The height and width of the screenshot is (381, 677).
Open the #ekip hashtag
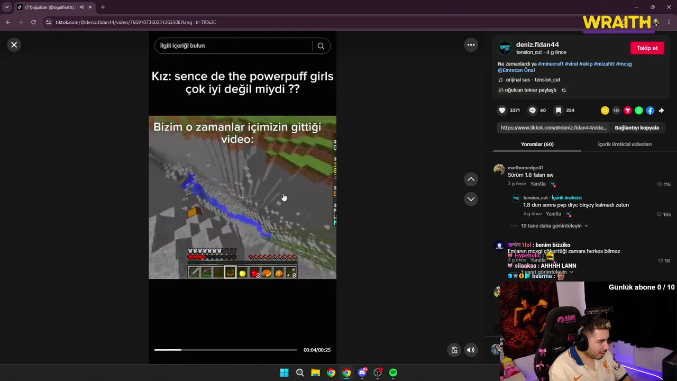click(x=585, y=64)
